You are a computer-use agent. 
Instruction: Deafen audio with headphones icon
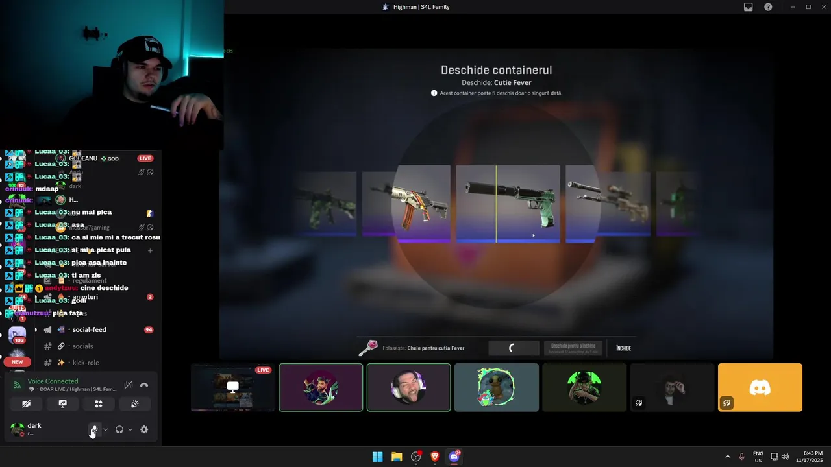tap(119, 429)
